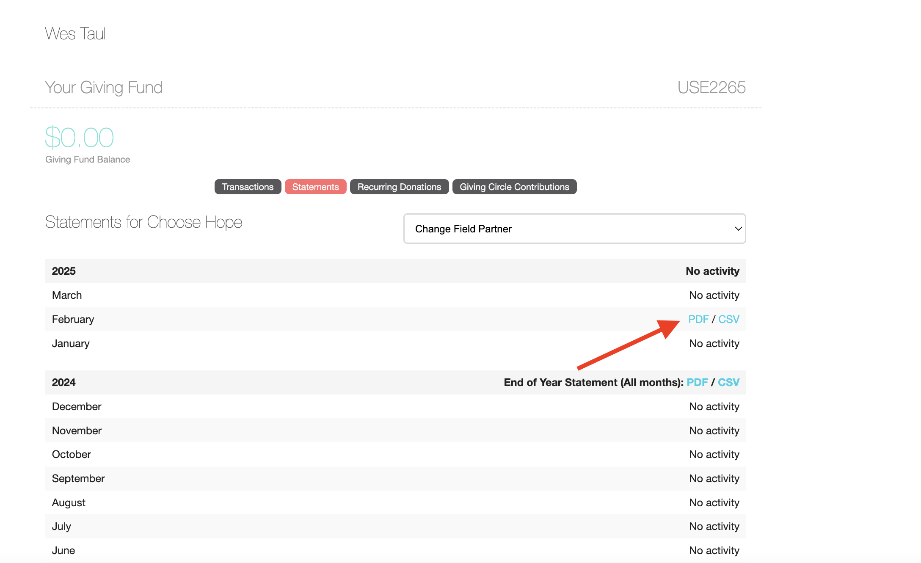Click the $0.00 Giving Fund Balance amount

80,137
